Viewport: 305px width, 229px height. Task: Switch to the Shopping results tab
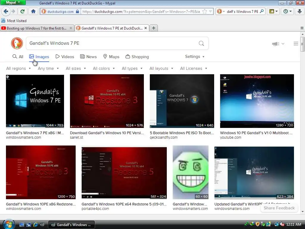click(137, 57)
